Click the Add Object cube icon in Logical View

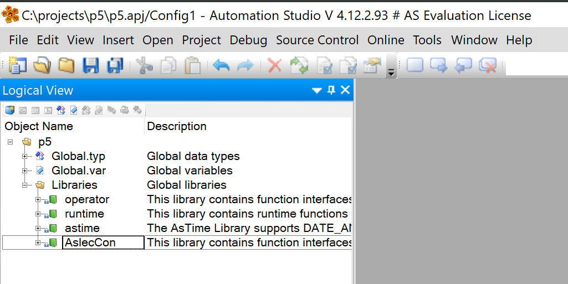(10, 110)
